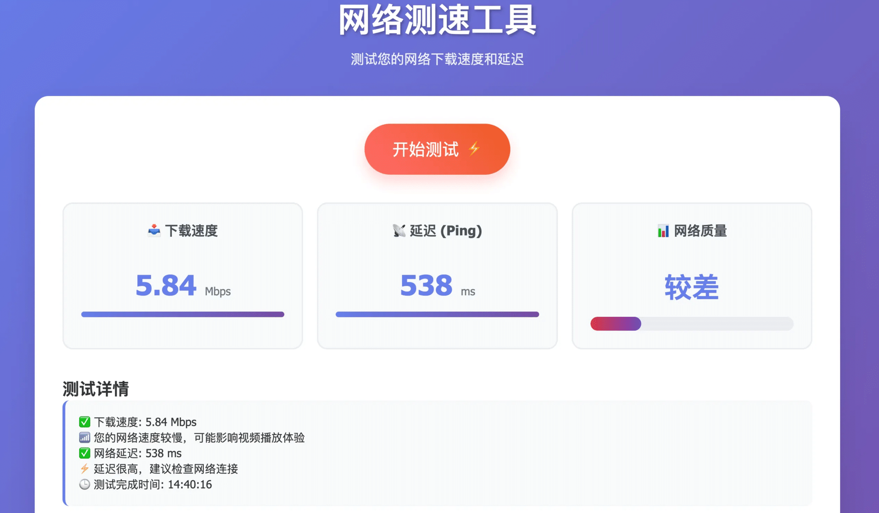
Task: Click the ping latency progress bar
Action: coord(437,314)
